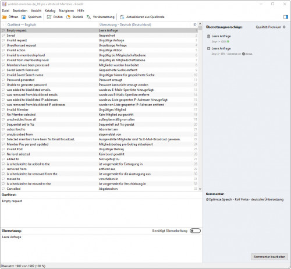
Task: Toggle the Benötigt Überarbeitung switch
Action: 195,231
